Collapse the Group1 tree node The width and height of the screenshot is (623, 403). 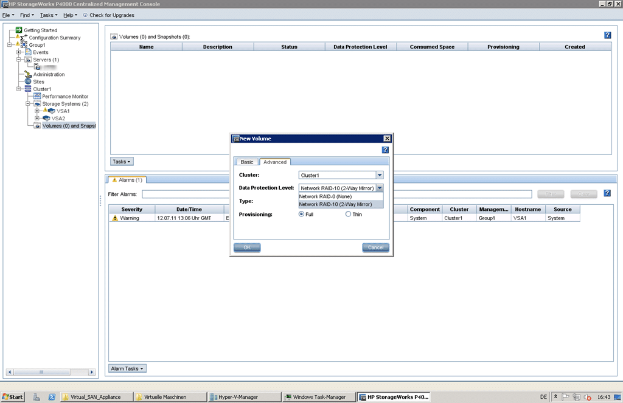pyautogui.click(x=10, y=45)
